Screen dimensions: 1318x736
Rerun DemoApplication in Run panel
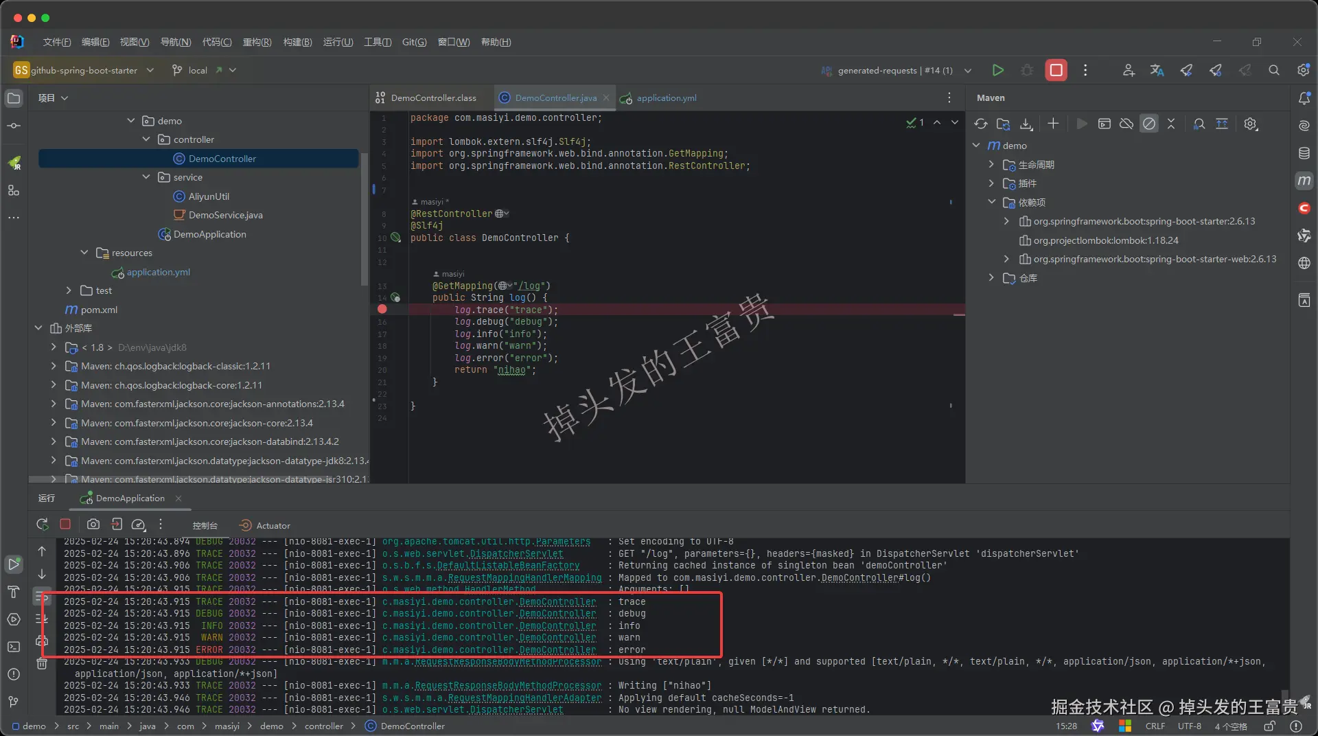[x=43, y=525]
